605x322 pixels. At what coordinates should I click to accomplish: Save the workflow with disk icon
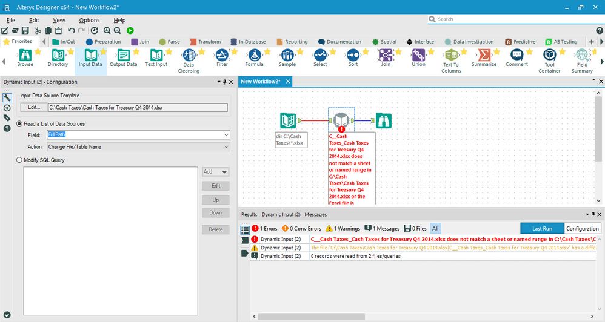pyautogui.click(x=25, y=30)
